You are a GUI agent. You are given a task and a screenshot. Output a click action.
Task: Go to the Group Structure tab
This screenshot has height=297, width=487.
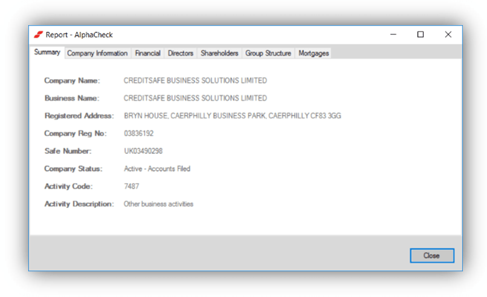[x=268, y=53]
